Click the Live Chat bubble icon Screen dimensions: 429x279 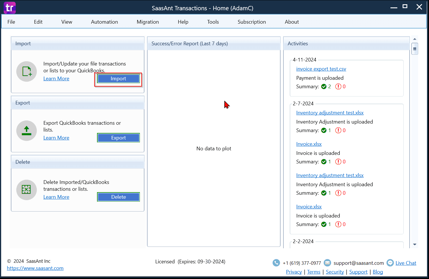pos(390,263)
